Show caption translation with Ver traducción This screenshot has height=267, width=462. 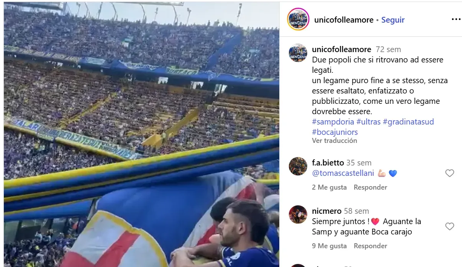[x=334, y=141]
